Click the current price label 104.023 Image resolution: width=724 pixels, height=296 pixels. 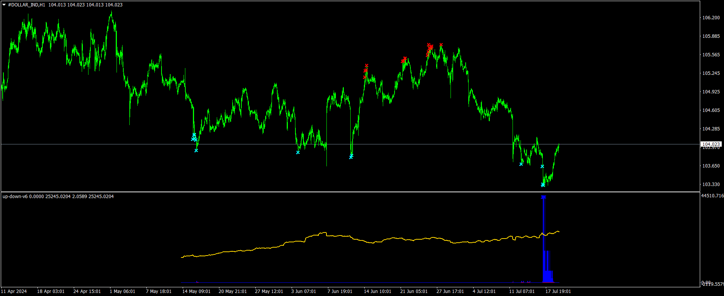tap(711, 144)
